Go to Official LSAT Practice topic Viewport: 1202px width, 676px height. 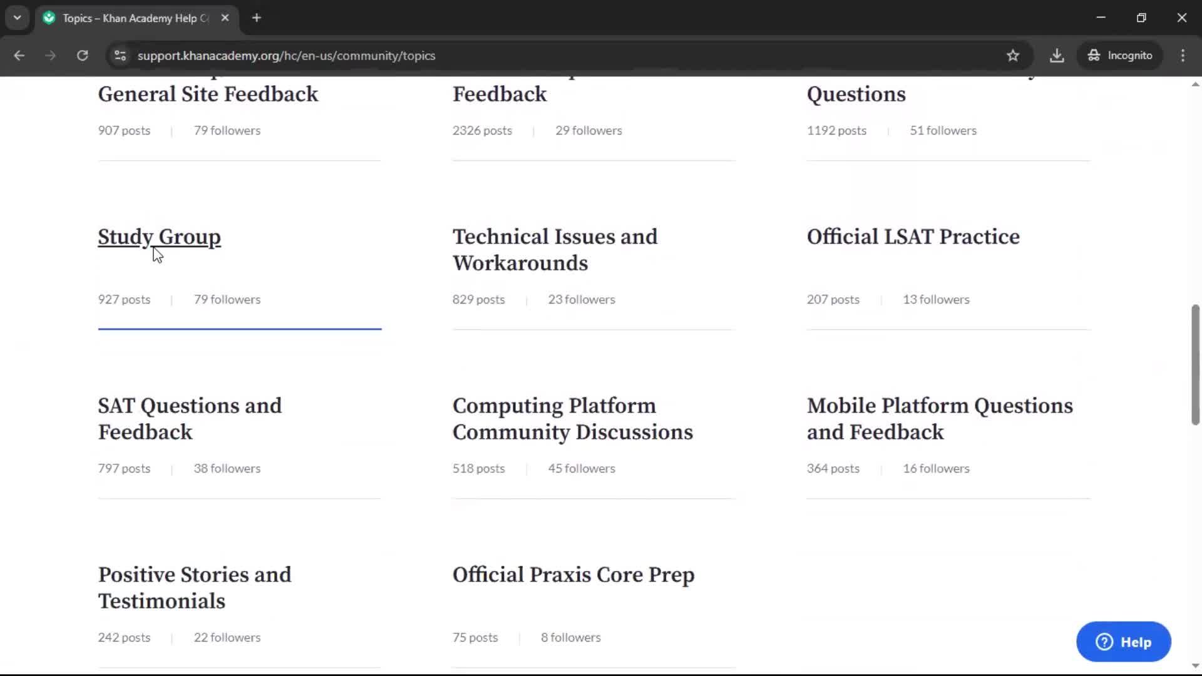[x=913, y=237]
